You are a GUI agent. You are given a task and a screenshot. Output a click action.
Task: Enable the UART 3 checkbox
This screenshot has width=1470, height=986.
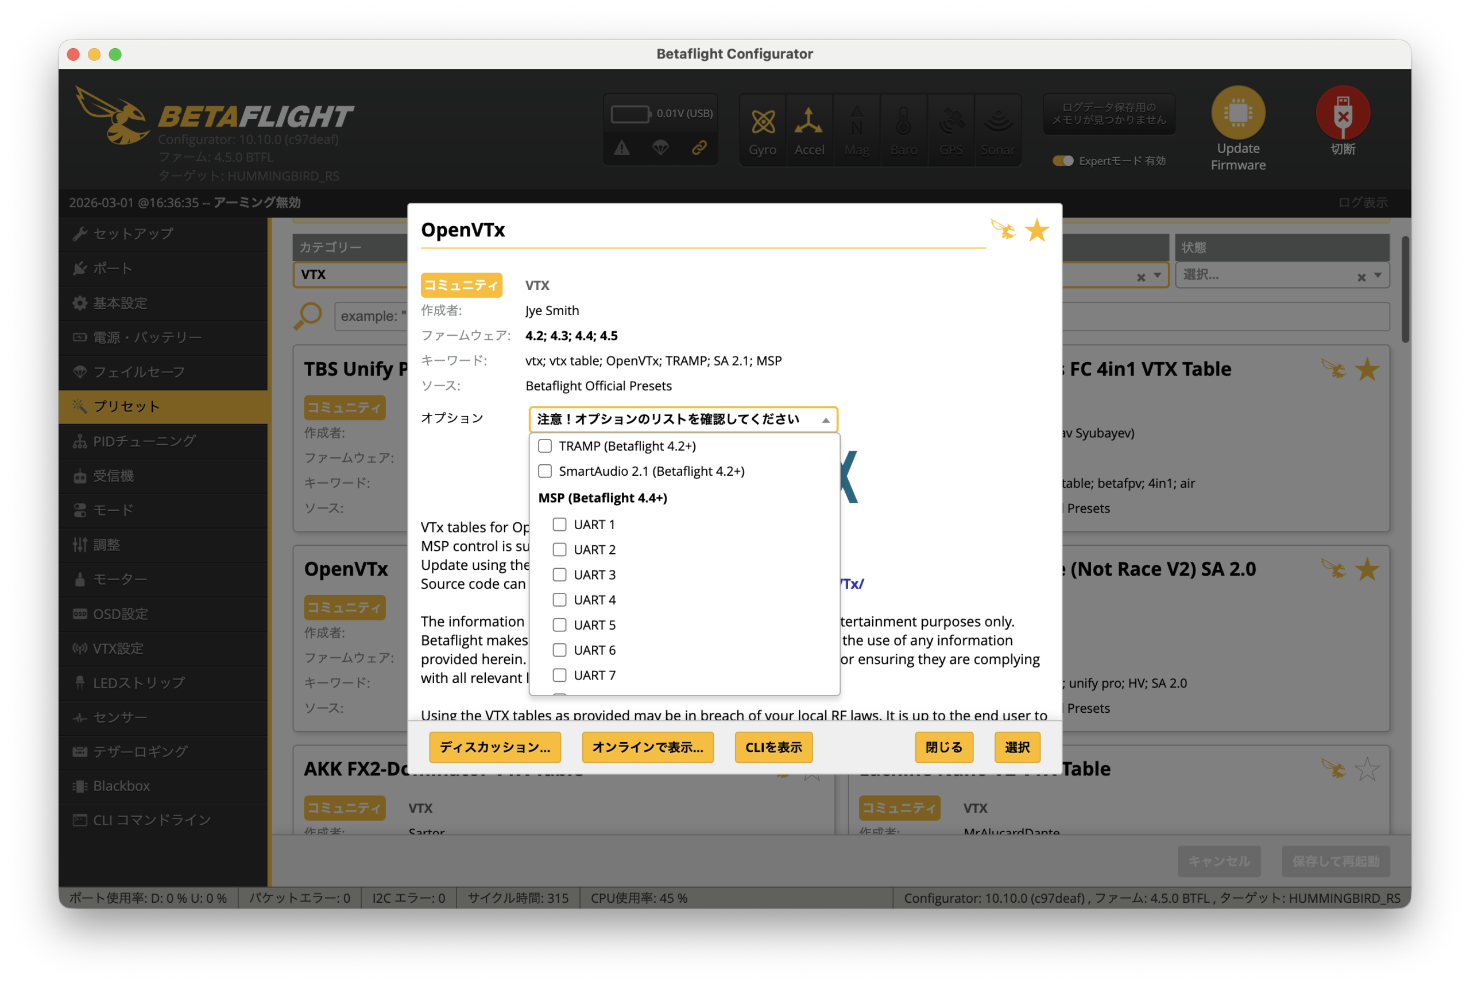[559, 574]
